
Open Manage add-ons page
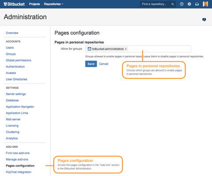click(17, 159)
